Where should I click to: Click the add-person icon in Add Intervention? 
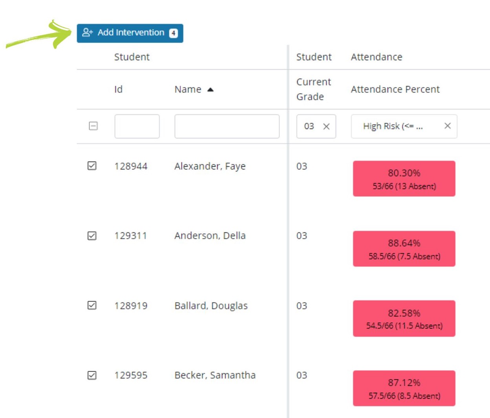click(87, 33)
